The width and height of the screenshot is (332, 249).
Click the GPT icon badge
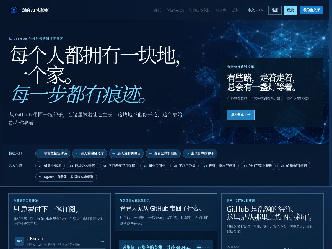(x=19, y=241)
